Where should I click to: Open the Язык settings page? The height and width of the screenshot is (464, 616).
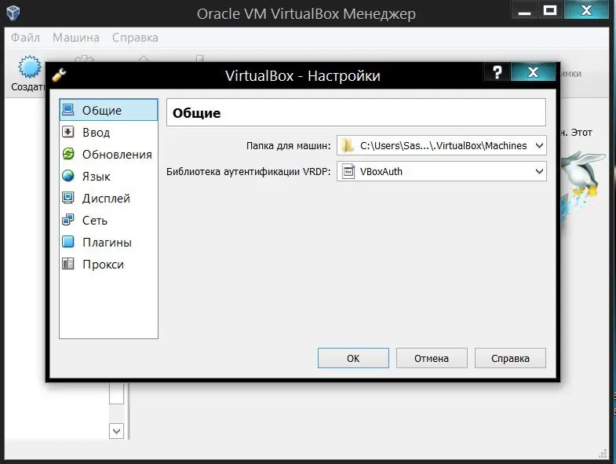tap(108, 176)
